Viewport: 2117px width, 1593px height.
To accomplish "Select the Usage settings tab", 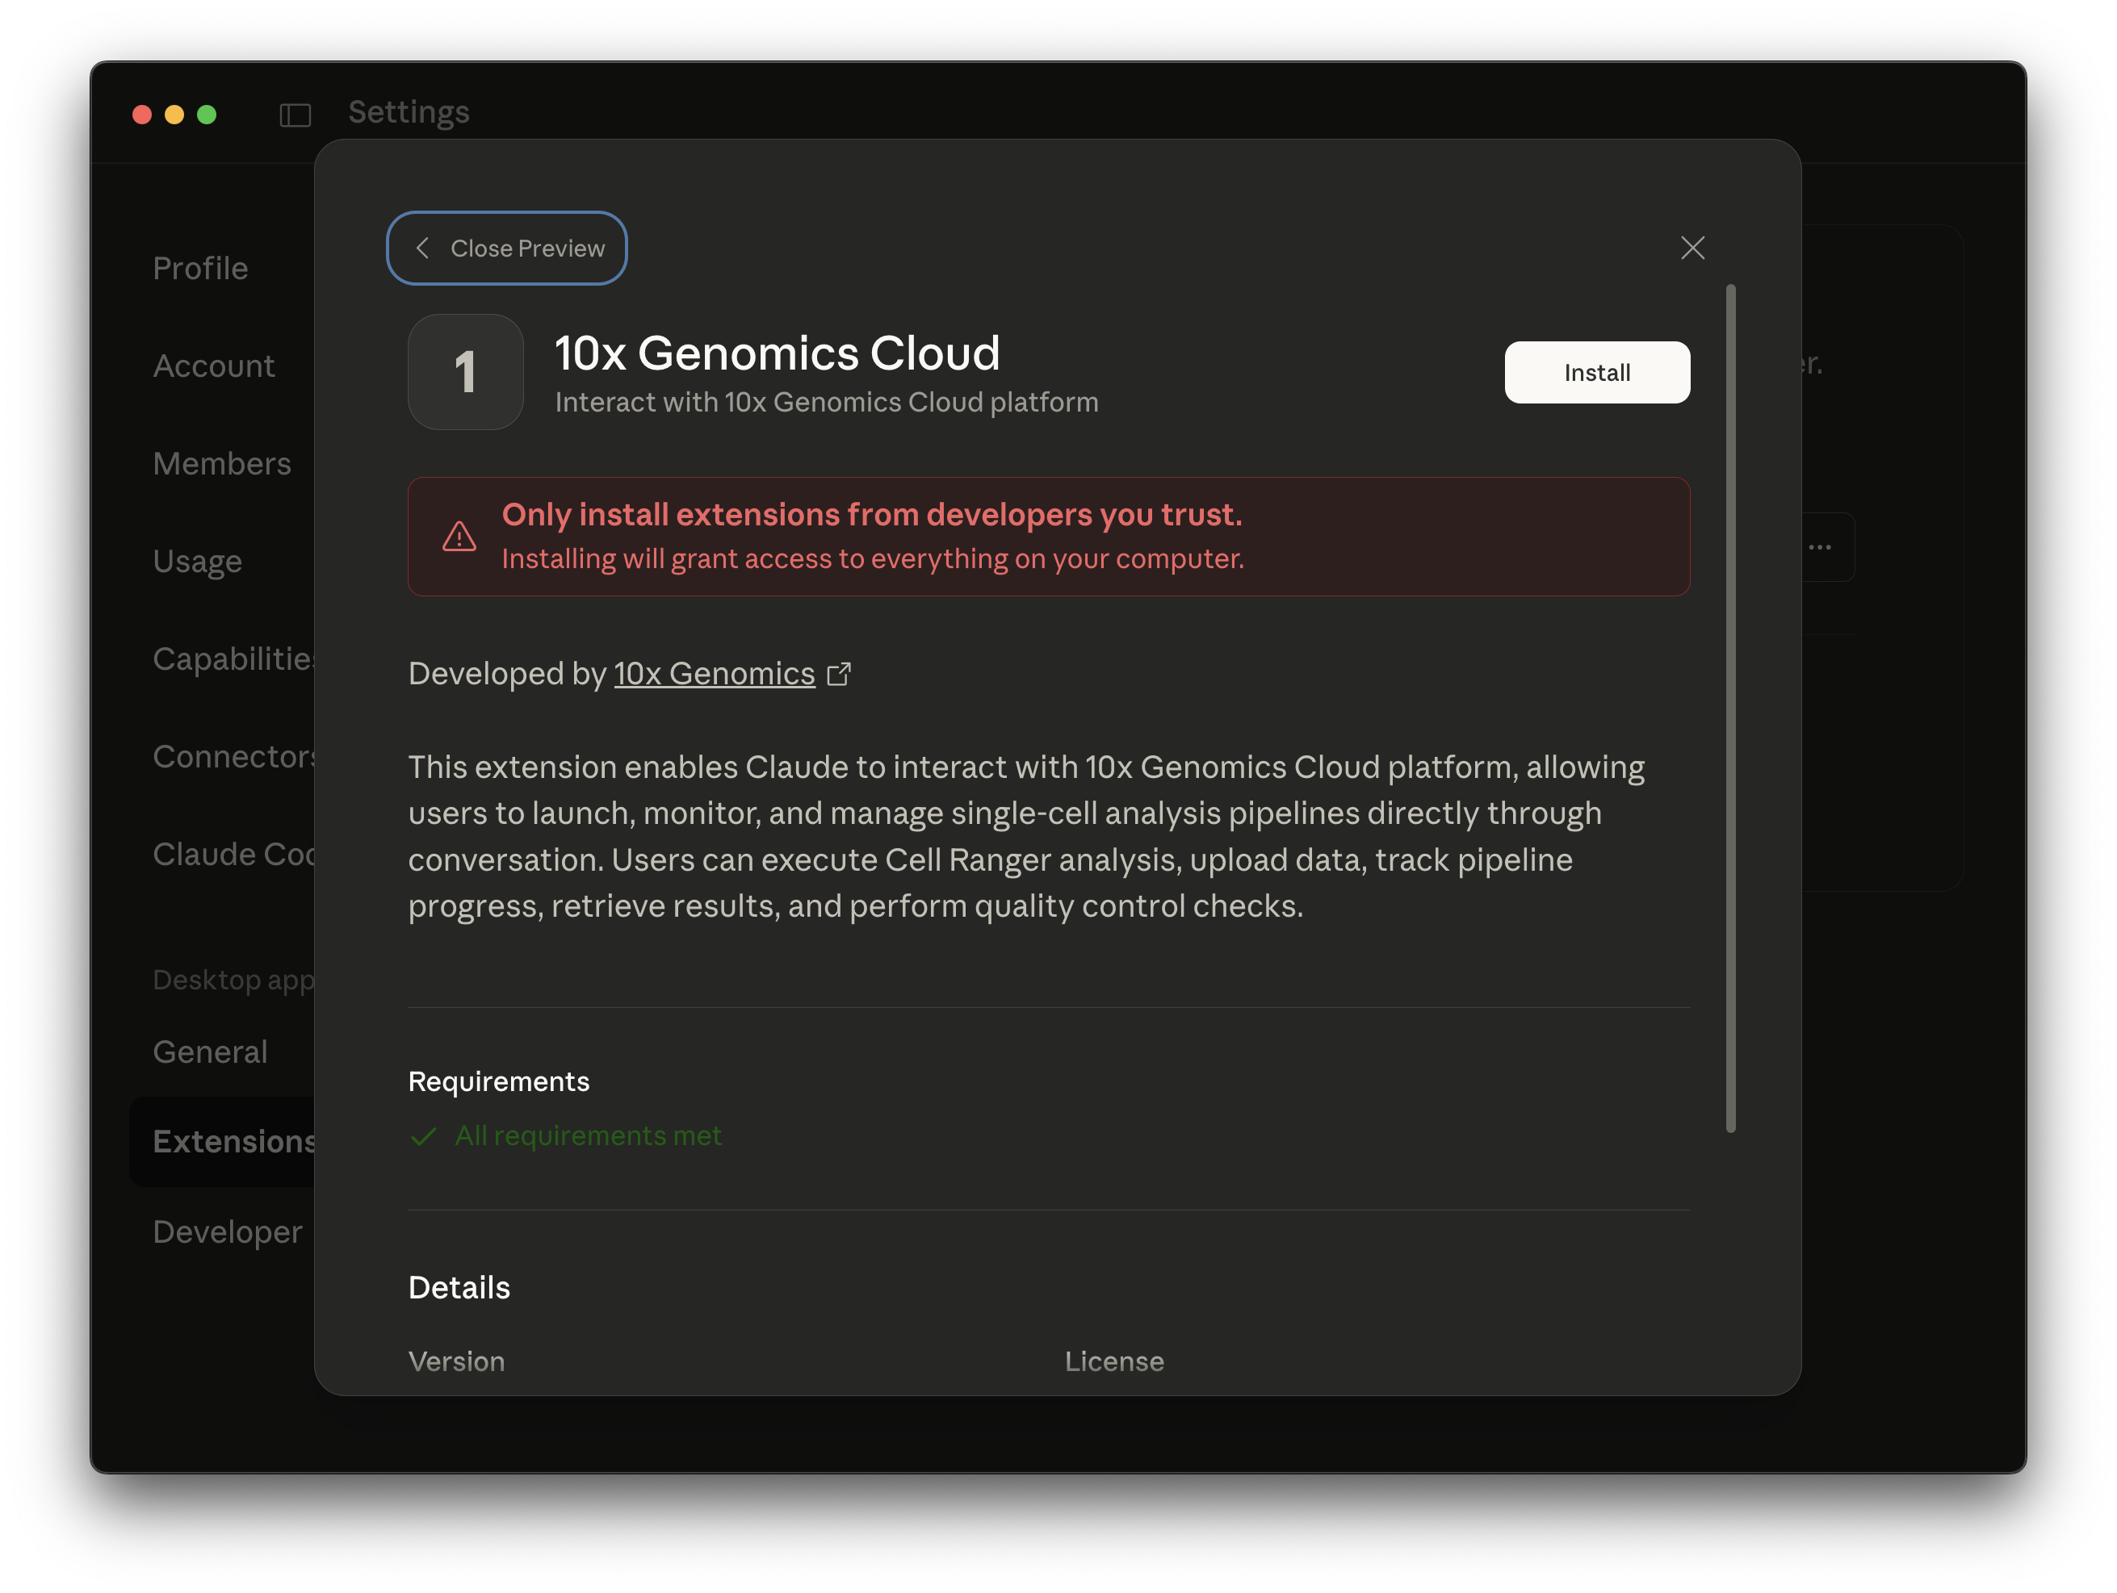I will 197,562.
